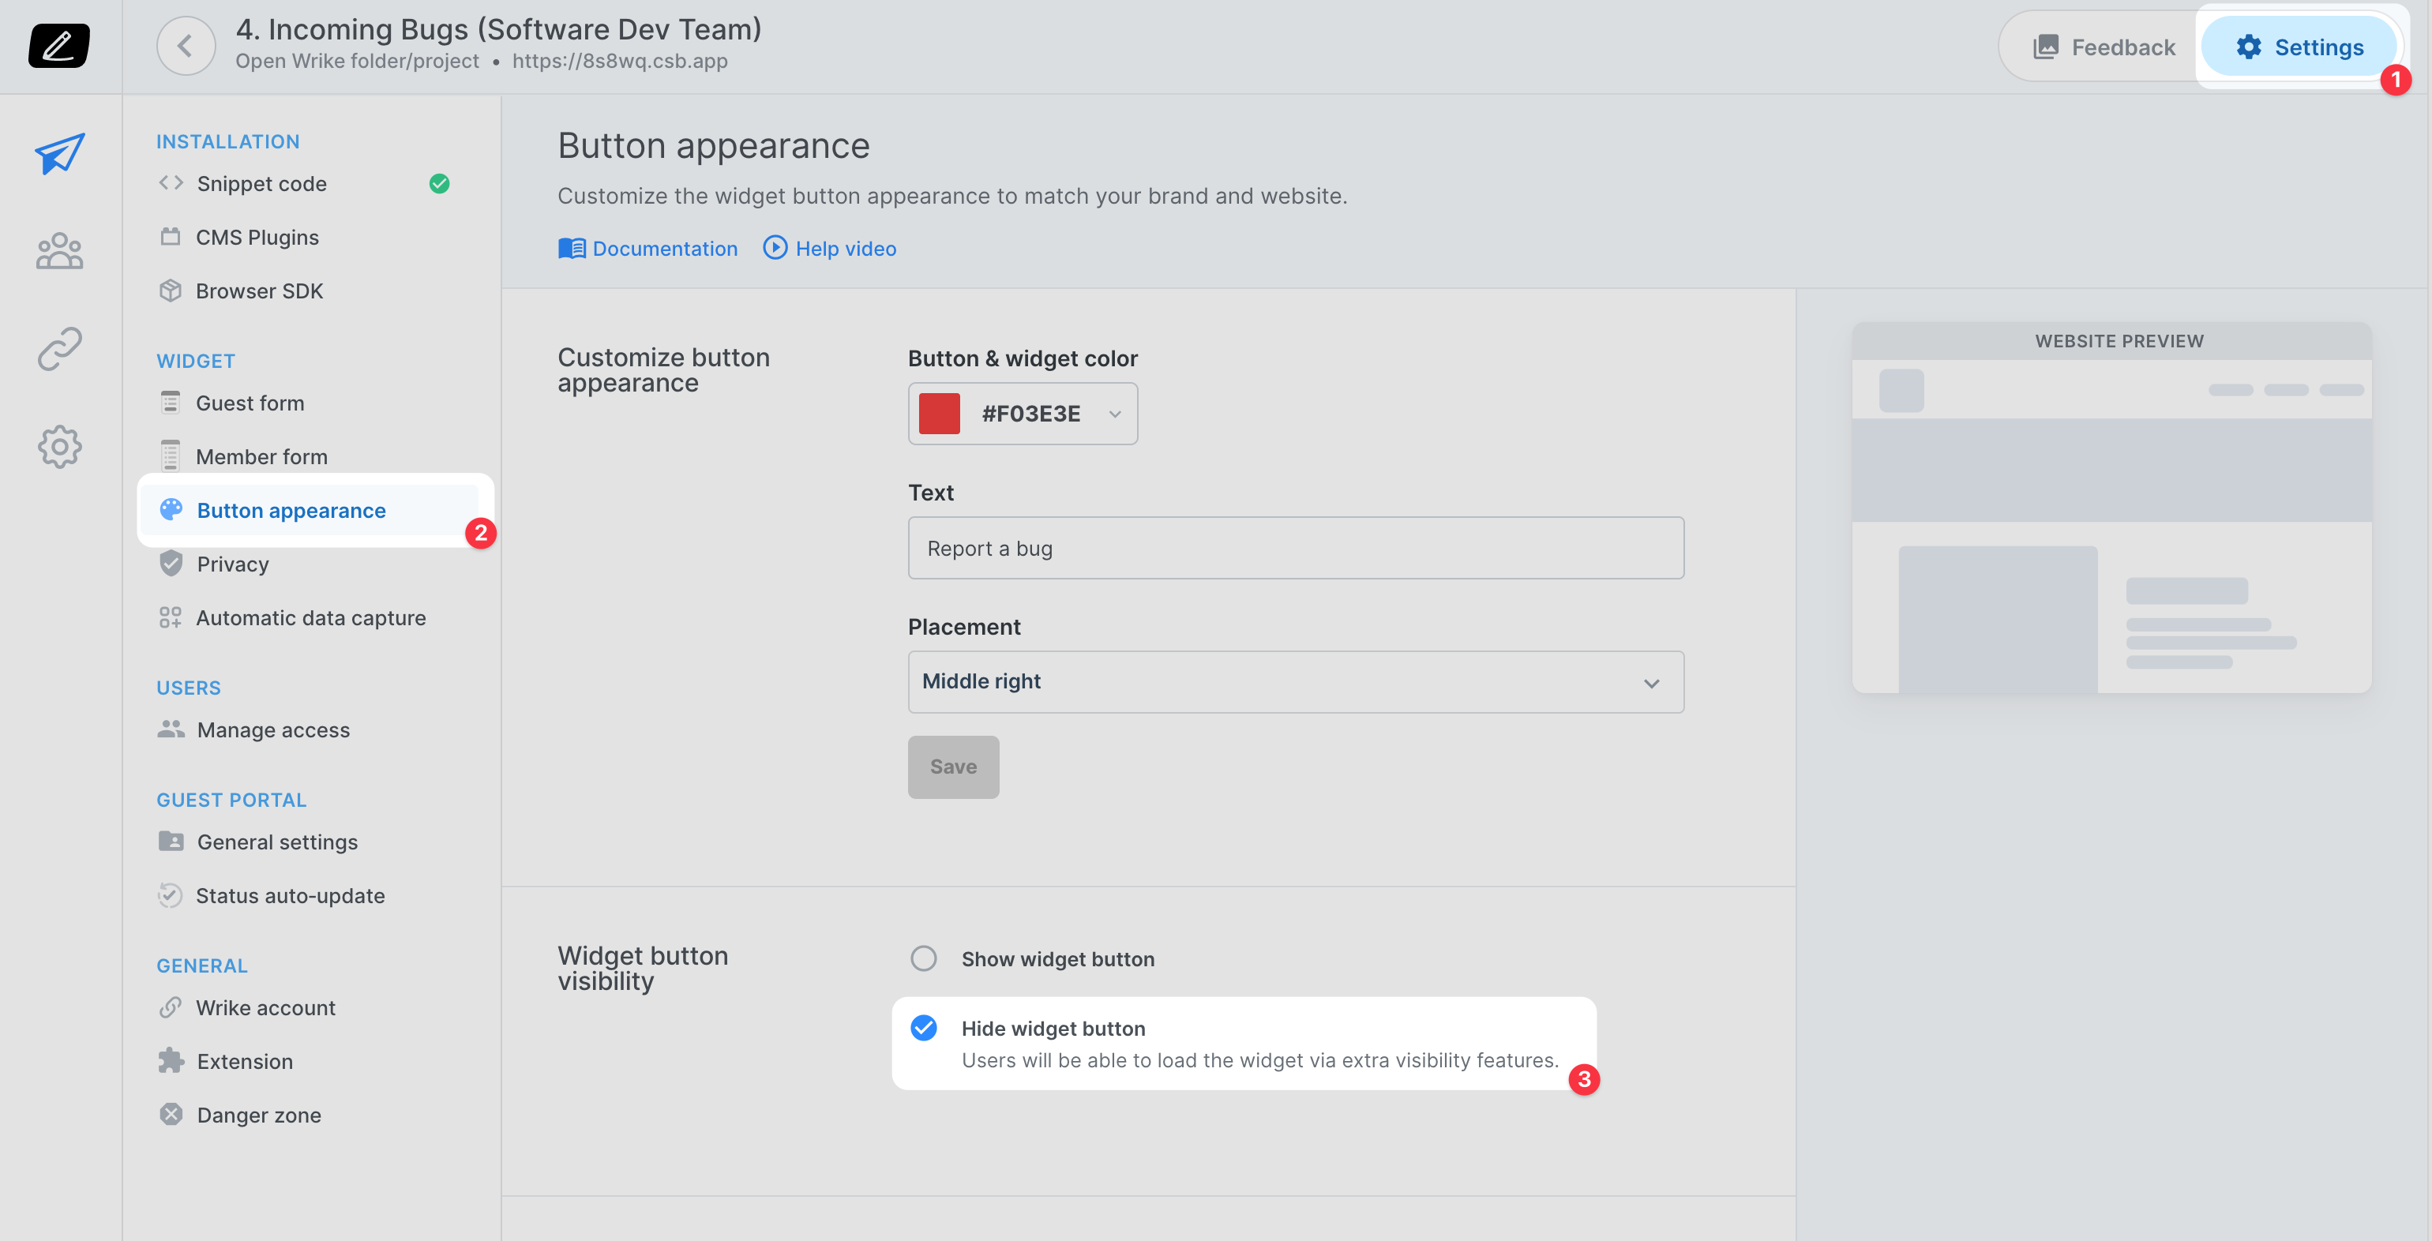Open the Placement dropdown showing Middle right
This screenshot has width=2432, height=1241.
1295,681
